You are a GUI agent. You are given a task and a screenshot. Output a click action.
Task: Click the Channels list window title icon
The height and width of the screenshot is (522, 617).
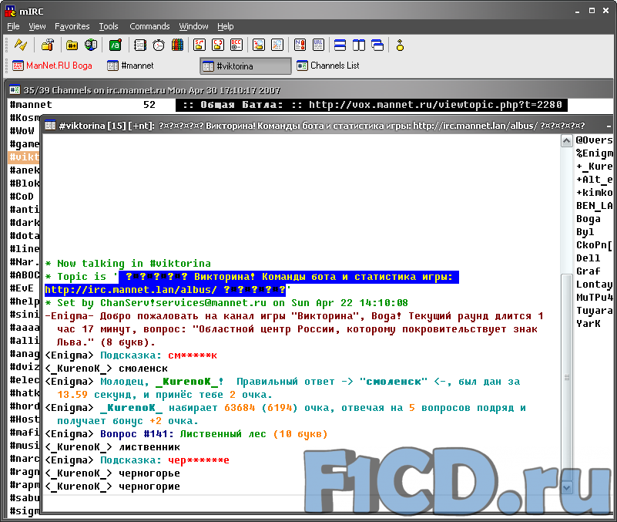(x=15, y=89)
